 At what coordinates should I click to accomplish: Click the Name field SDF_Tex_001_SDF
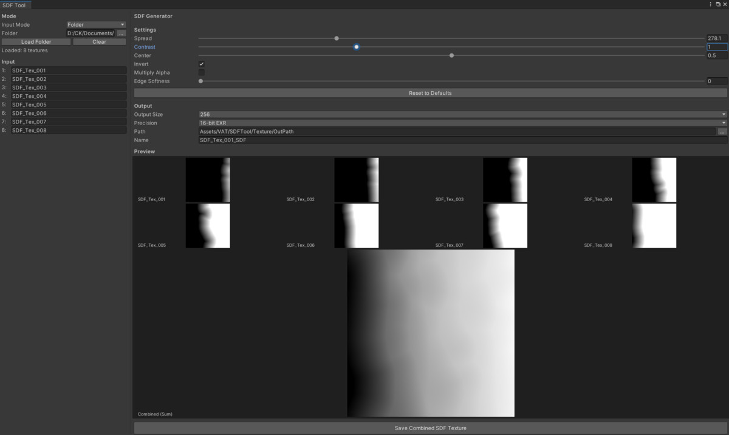coord(463,140)
